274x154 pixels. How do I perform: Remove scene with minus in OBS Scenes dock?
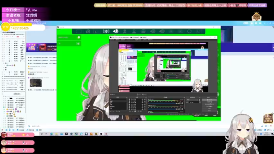point(113,111)
